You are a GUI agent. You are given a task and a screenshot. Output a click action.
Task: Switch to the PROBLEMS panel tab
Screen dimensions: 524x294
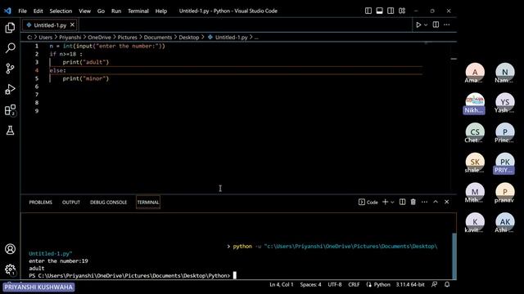tap(40, 203)
